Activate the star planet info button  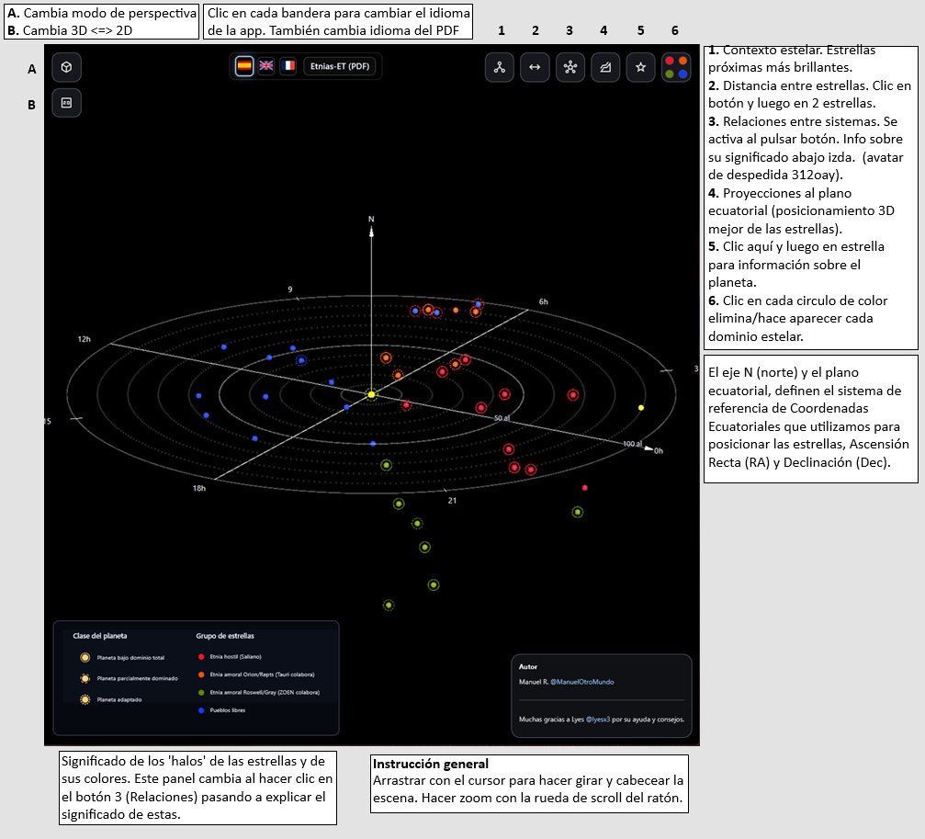click(640, 67)
